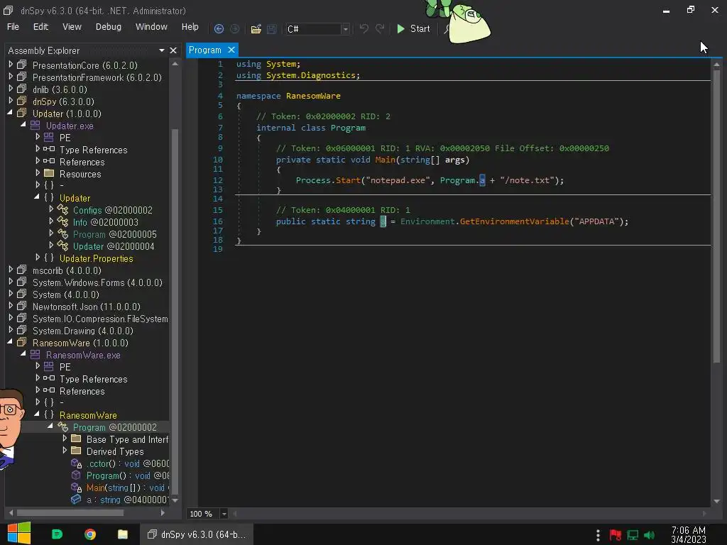Collapse the Updater (1.0.0.0) assembly
Screen dimensions: 727x545
tap(10, 113)
